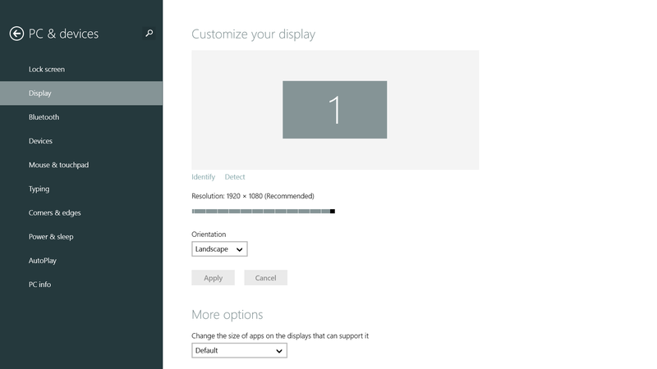Show PC info page
This screenshot has height=369, width=657.
point(81,284)
